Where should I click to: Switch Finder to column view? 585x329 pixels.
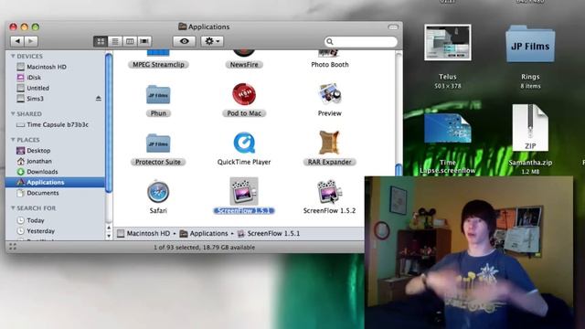coord(130,41)
